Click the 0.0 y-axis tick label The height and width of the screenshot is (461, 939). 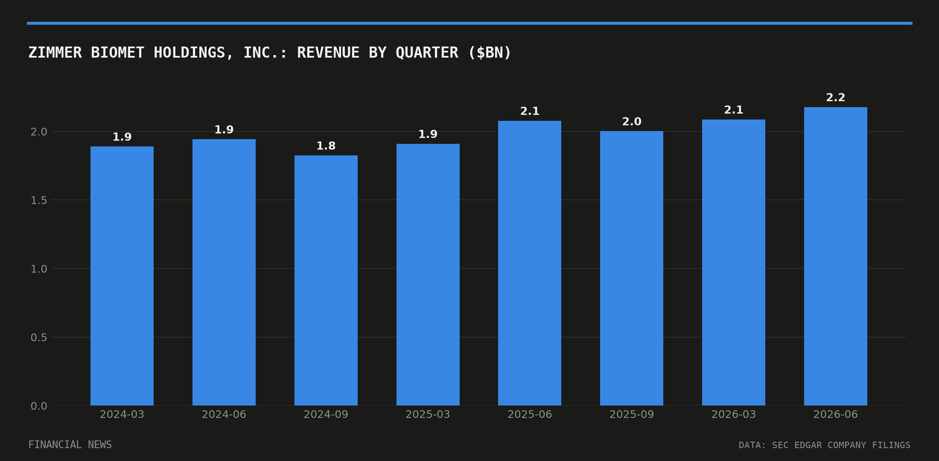coord(39,406)
